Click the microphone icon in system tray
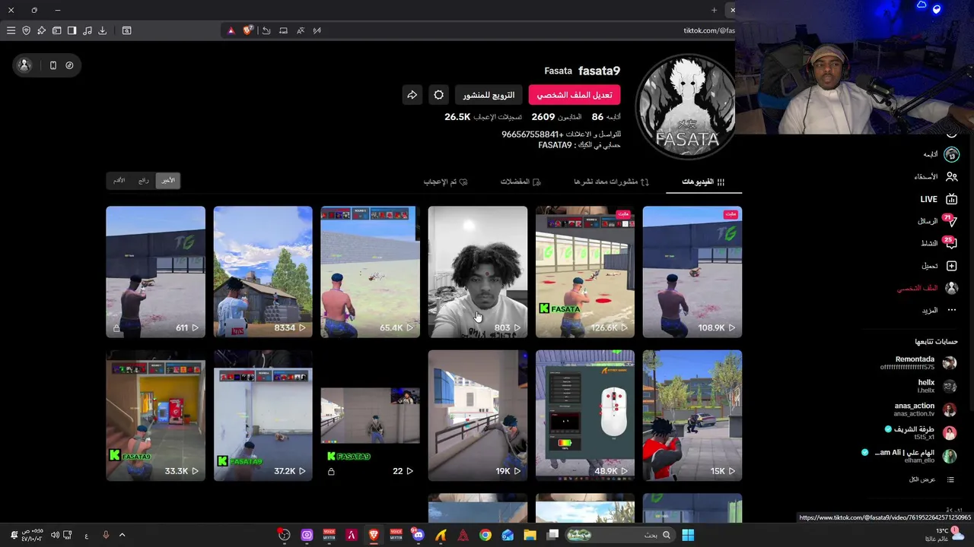Viewport: 974px width, 547px height. (x=106, y=535)
